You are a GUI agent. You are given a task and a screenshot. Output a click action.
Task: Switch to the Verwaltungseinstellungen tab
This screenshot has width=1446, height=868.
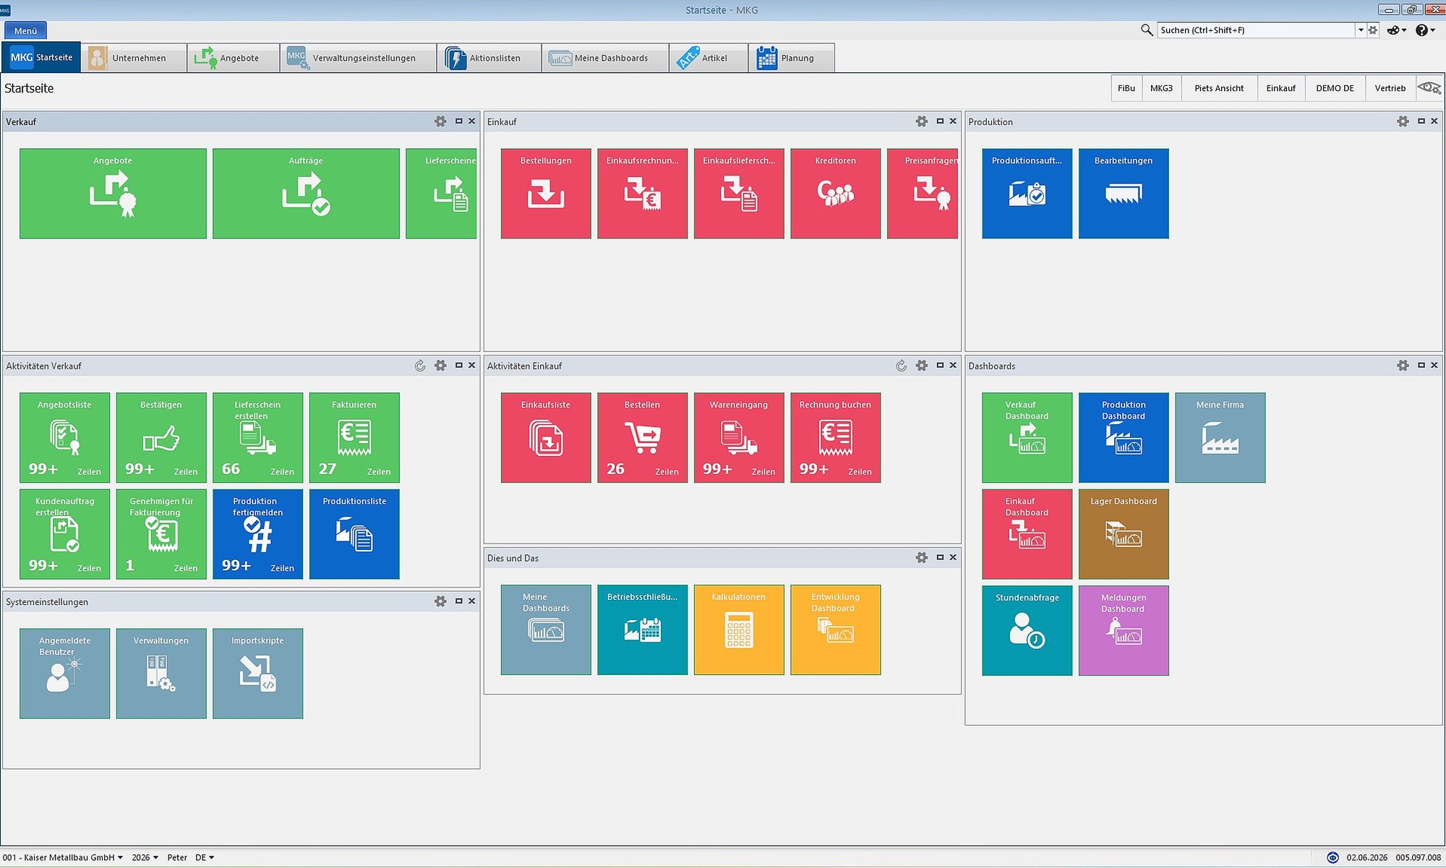(358, 58)
